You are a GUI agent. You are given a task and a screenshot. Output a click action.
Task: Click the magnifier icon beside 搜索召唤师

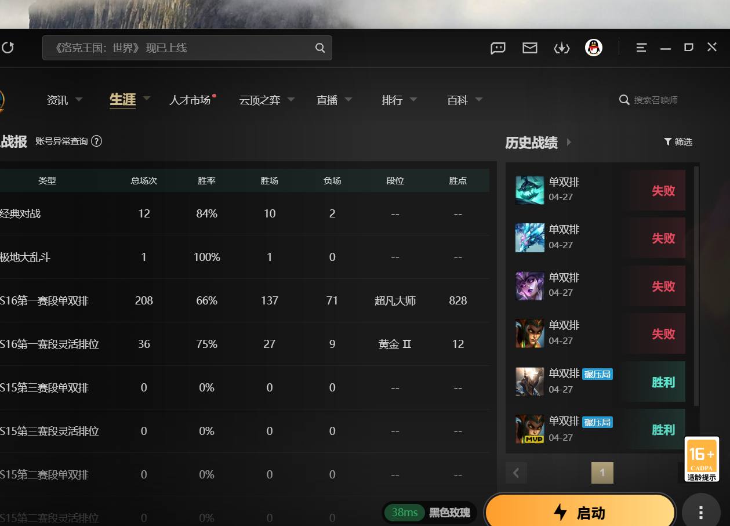click(624, 100)
